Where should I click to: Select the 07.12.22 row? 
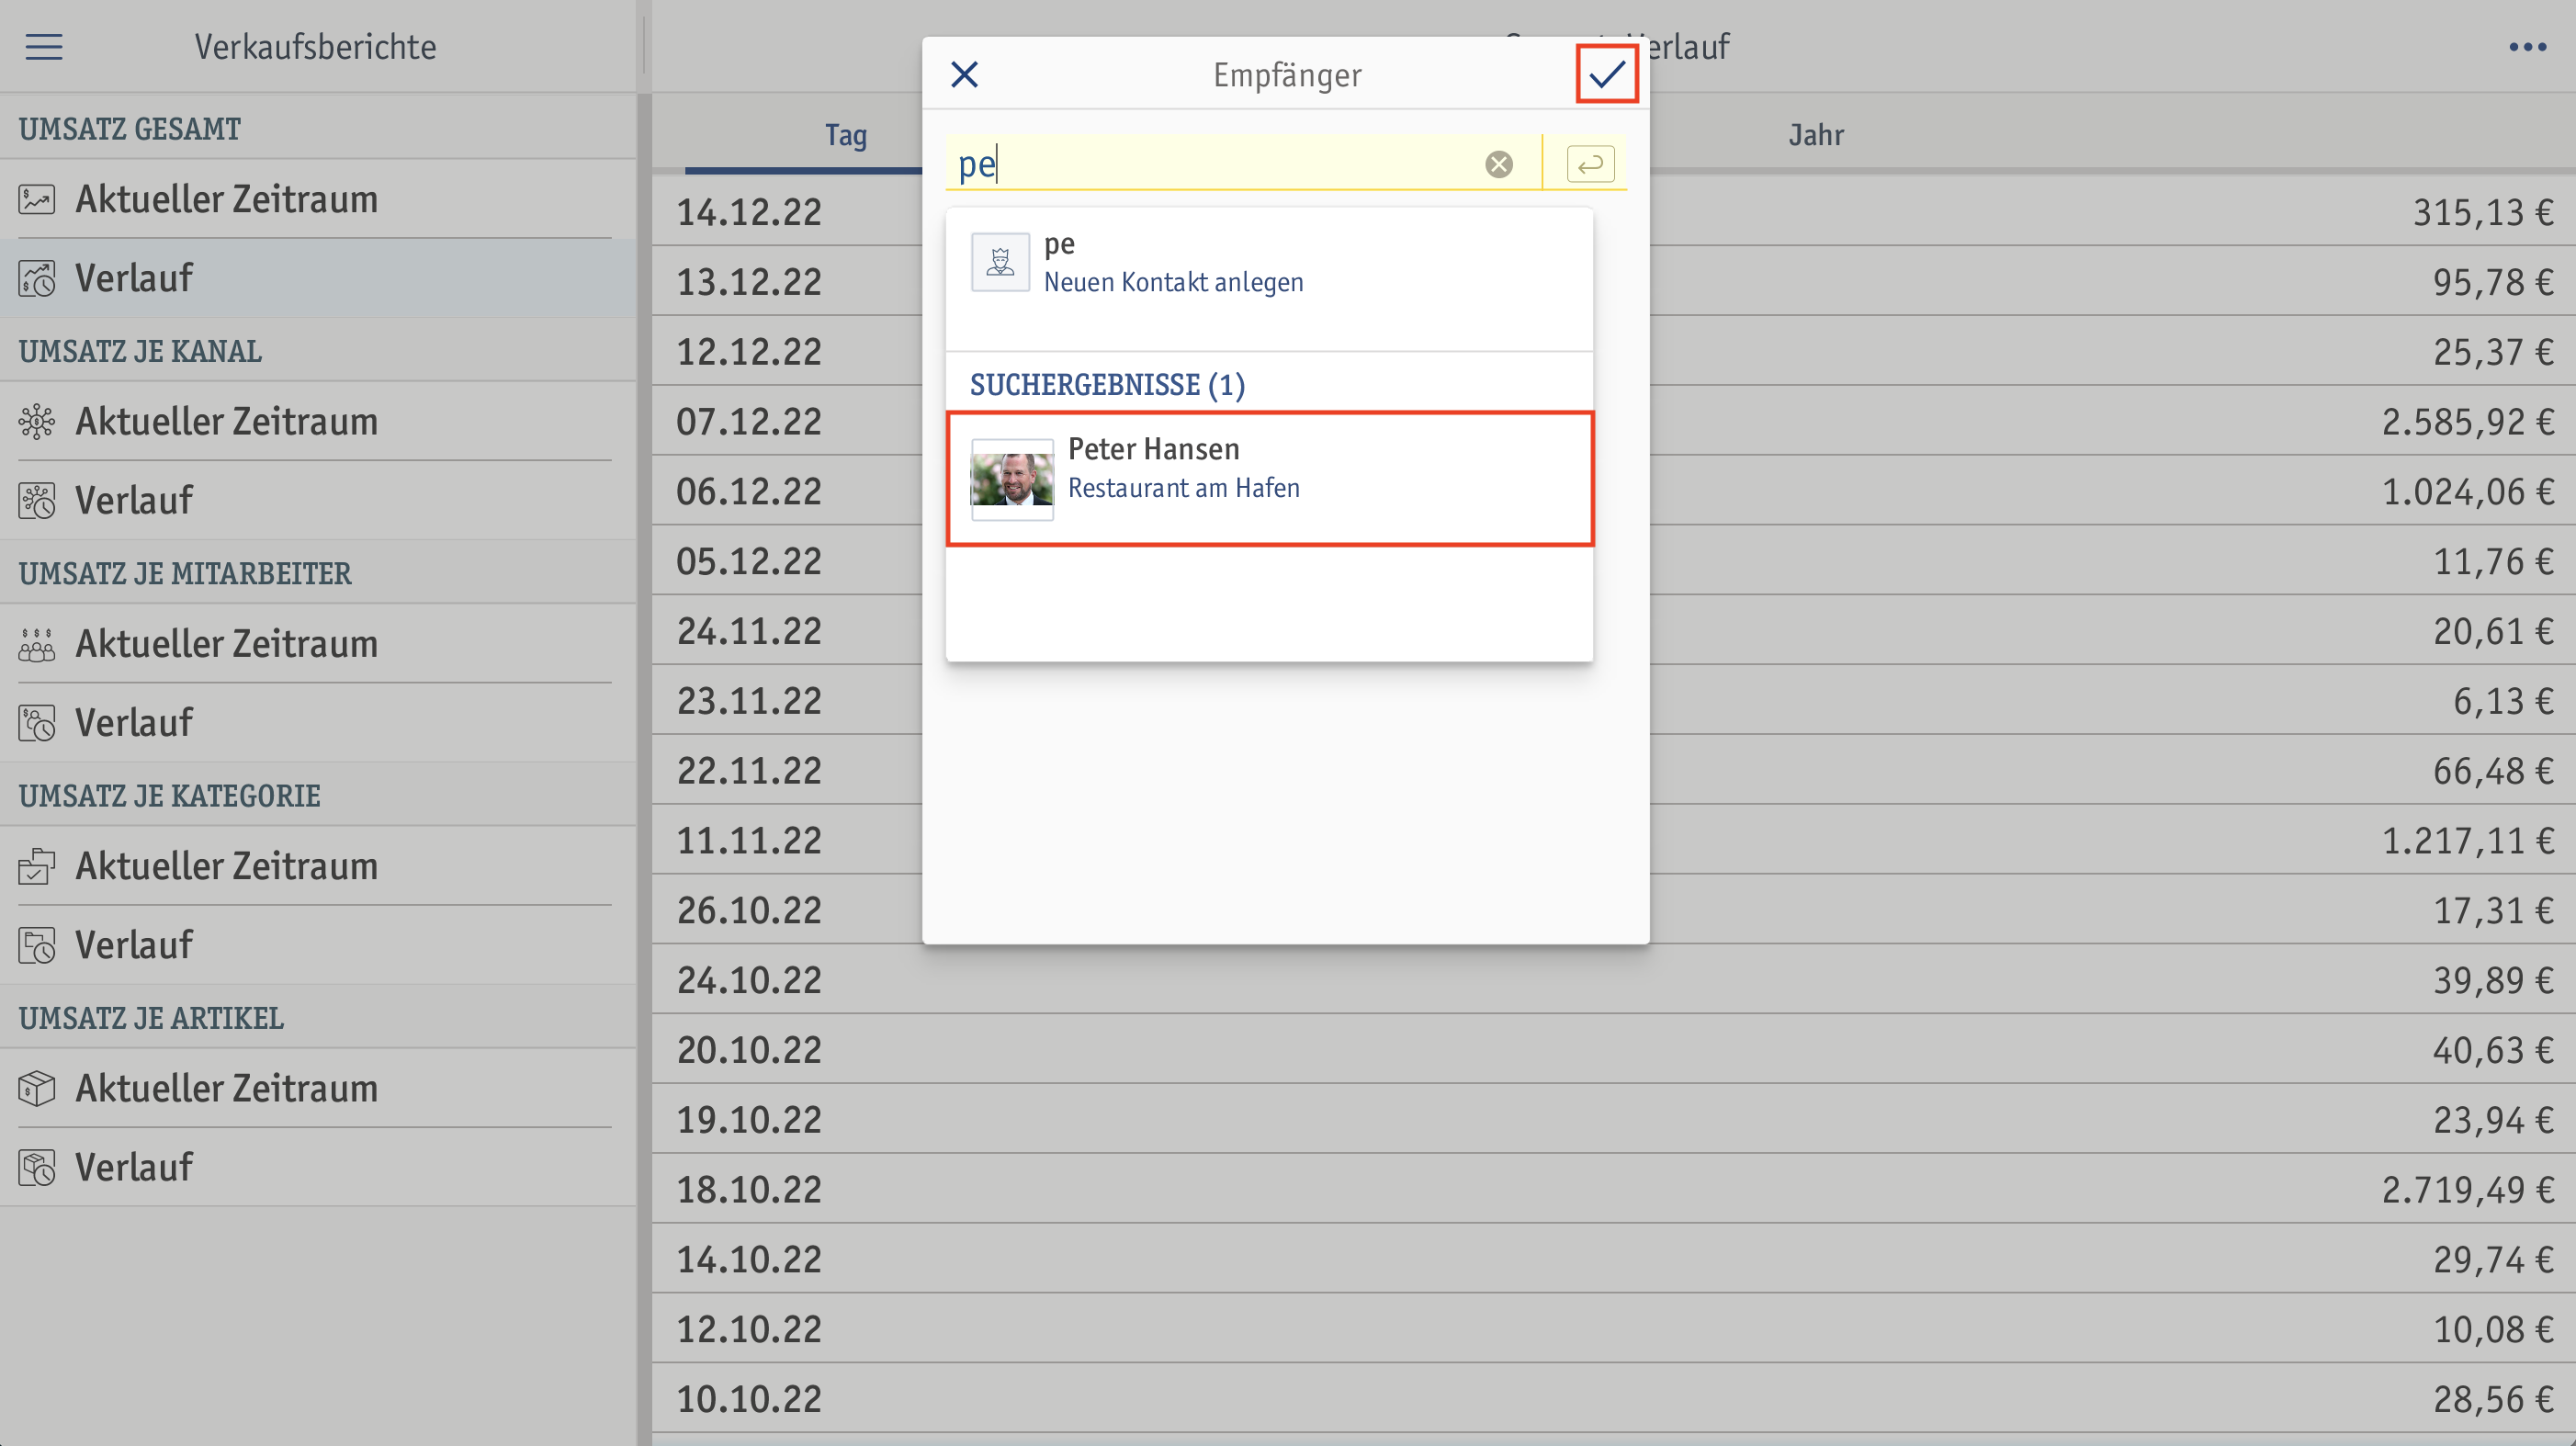click(1613, 421)
